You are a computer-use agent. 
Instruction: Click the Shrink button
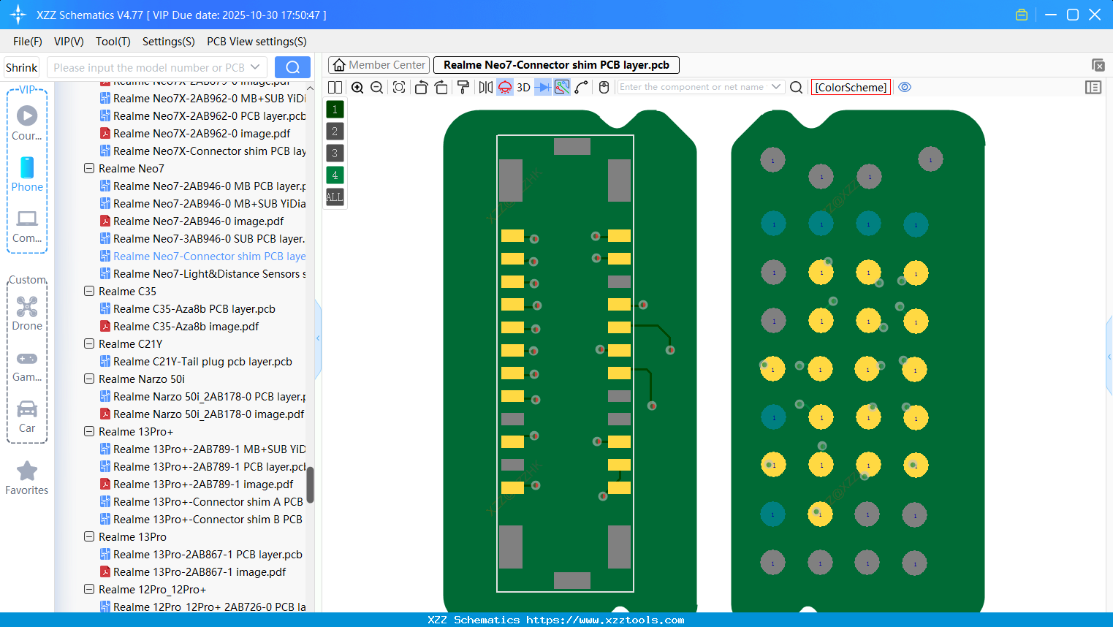coord(22,68)
